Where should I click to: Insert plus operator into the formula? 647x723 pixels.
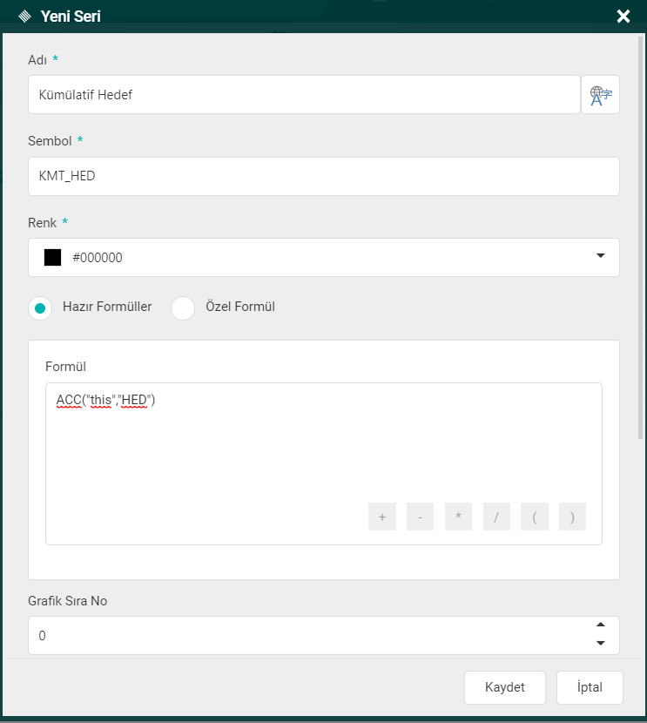click(x=381, y=517)
